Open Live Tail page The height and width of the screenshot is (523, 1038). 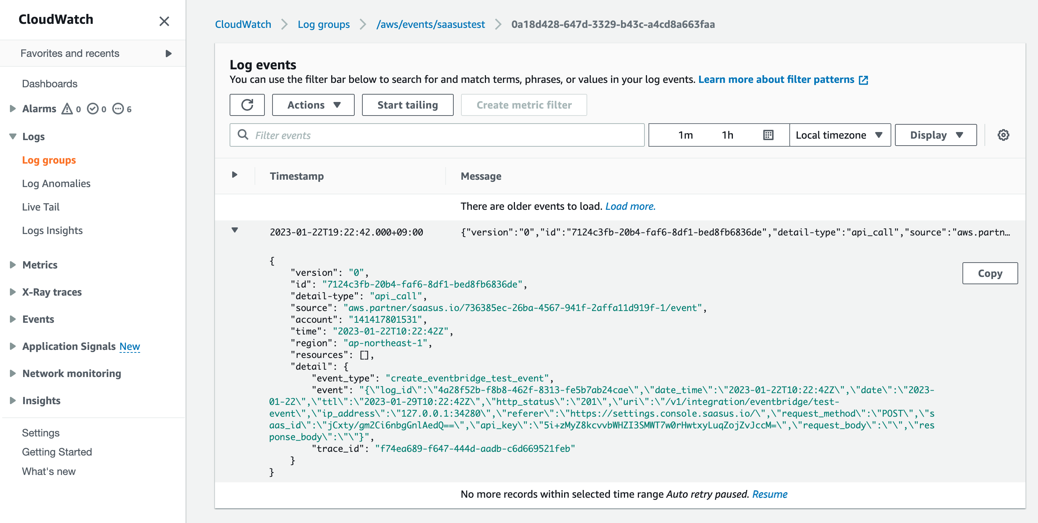click(41, 207)
